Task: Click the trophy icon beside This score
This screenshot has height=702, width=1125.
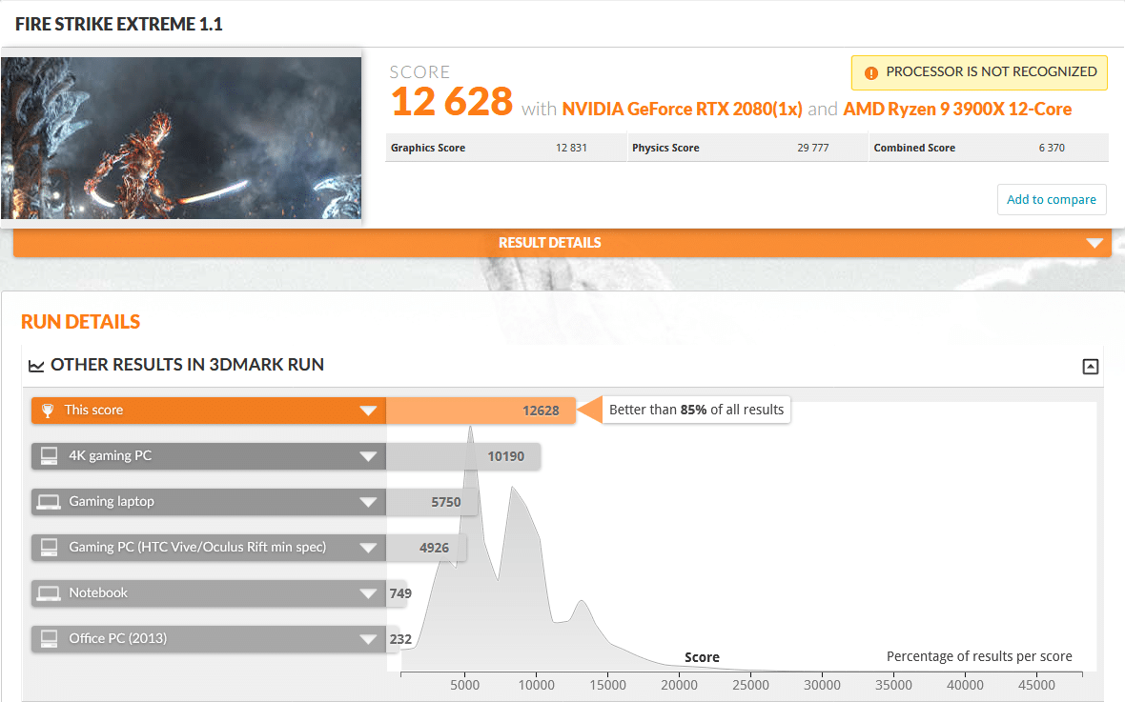Action: pyautogui.click(x=48, y=411)
